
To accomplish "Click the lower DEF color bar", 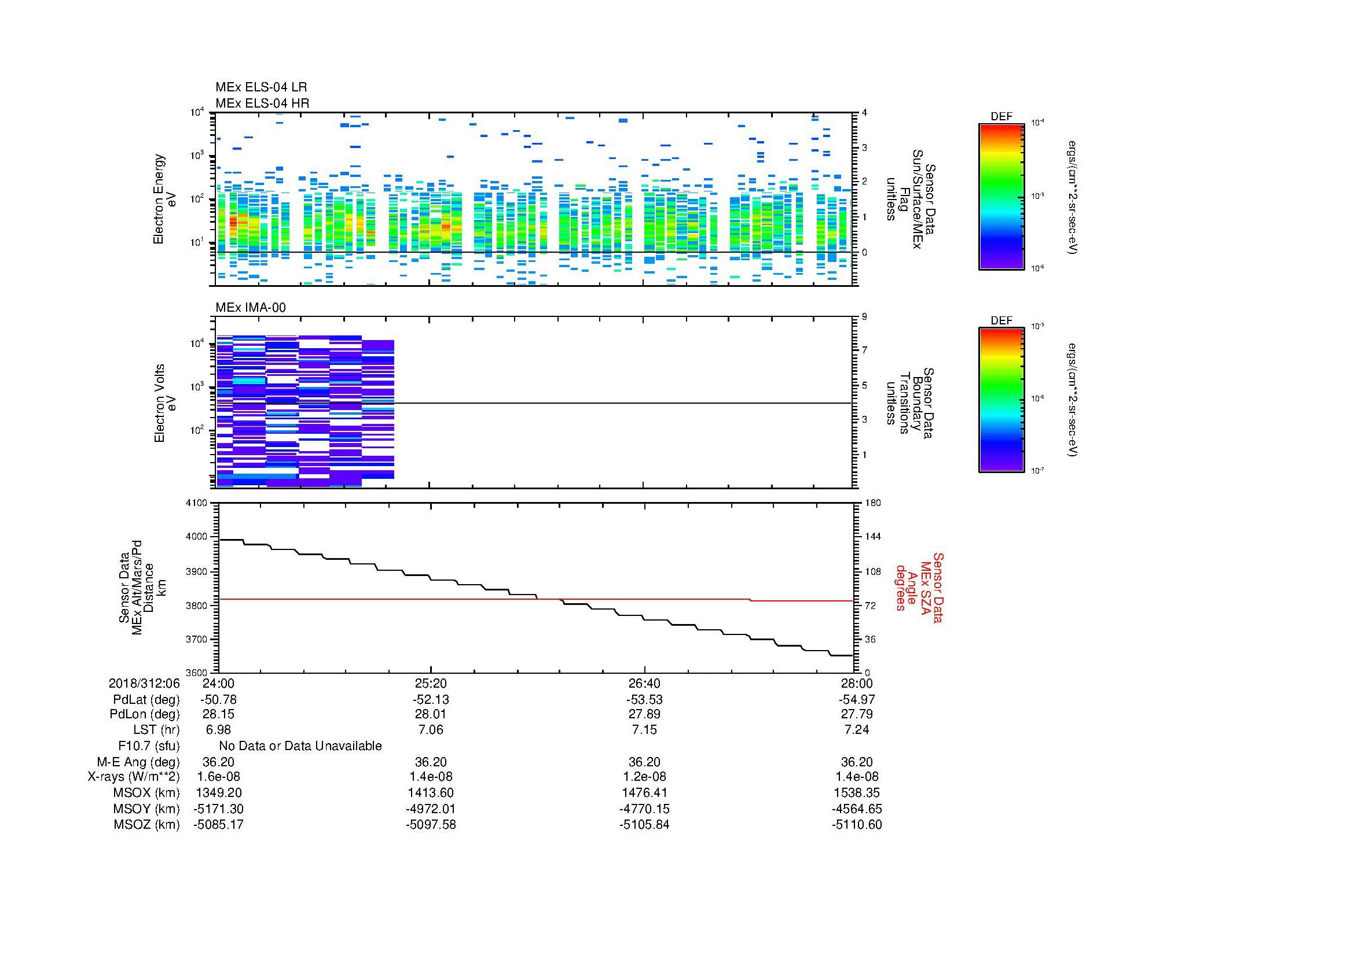I will click(1001, 400).
